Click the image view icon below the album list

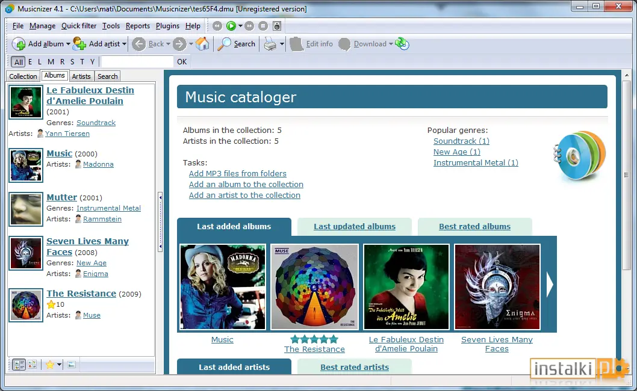(72, 365)
